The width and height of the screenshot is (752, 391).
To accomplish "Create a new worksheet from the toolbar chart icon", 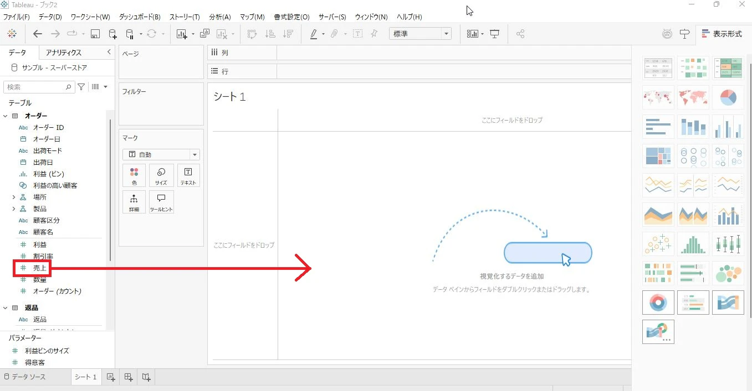I will click(182, 34).
